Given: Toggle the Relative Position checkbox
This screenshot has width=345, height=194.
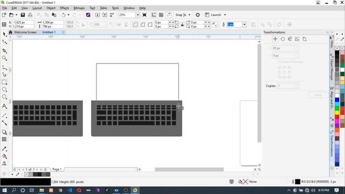Looking at the screenshot, I should (x=279, y=62).
